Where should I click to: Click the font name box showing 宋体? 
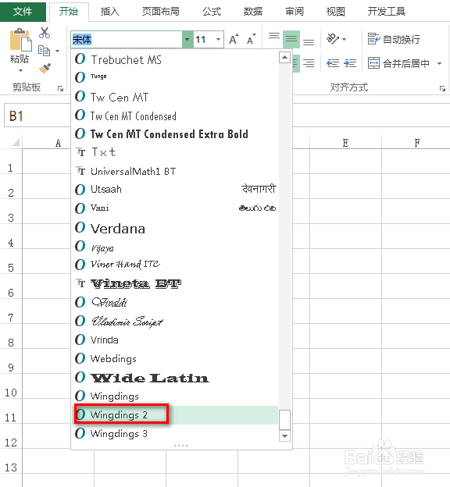click(127, 40)
